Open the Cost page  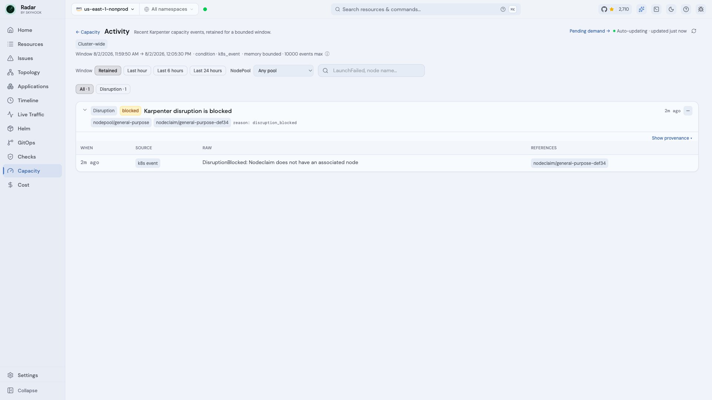click(x=32, y=185)
